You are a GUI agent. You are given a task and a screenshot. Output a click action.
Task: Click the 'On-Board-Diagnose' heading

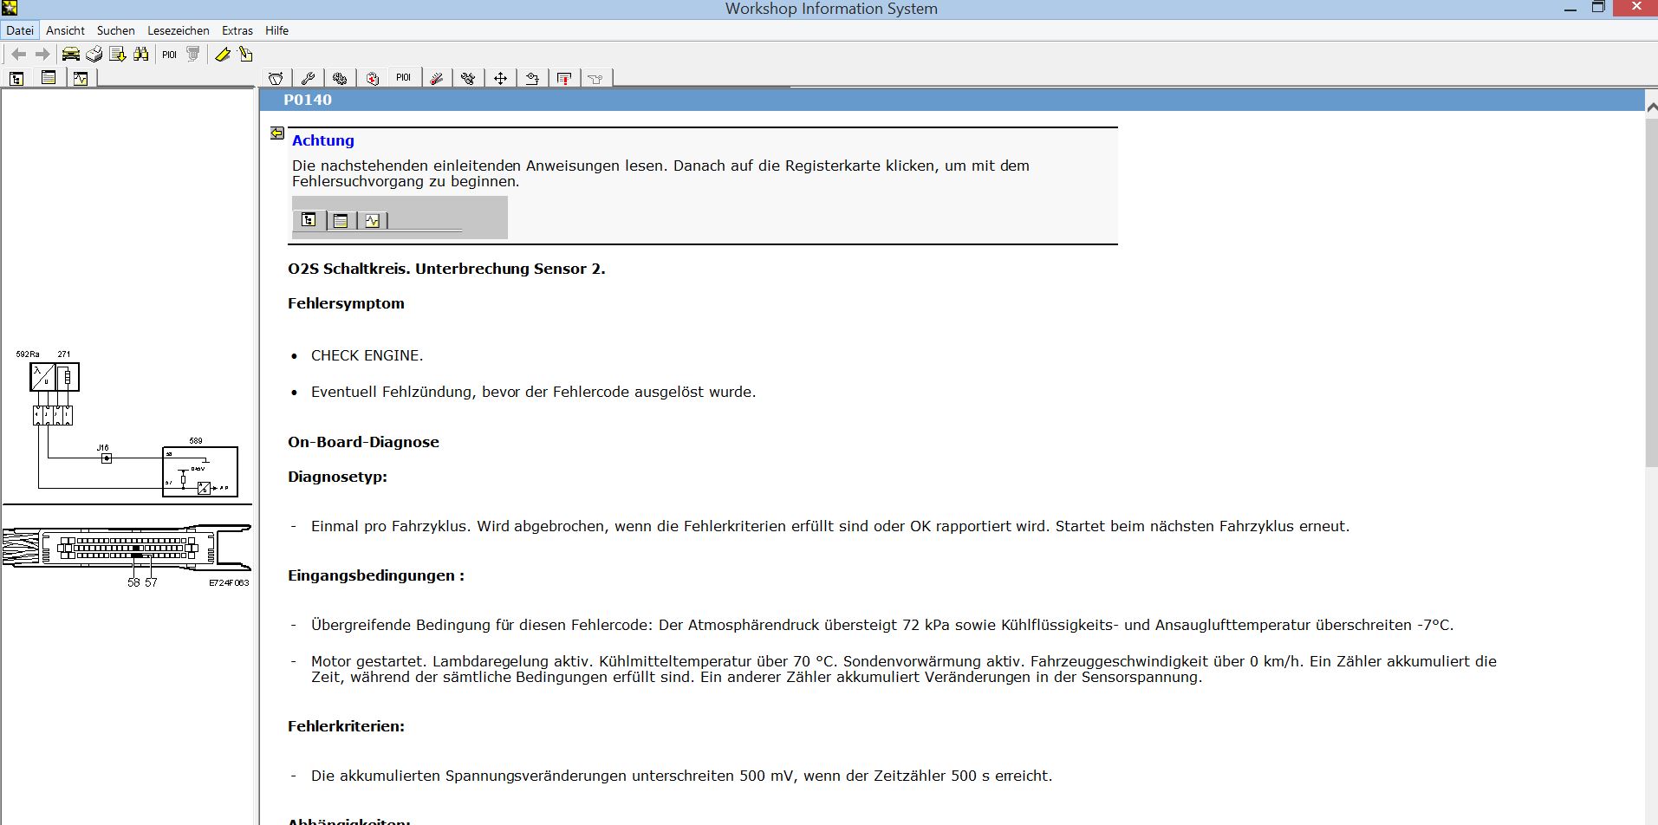click(x=363, y=442)
